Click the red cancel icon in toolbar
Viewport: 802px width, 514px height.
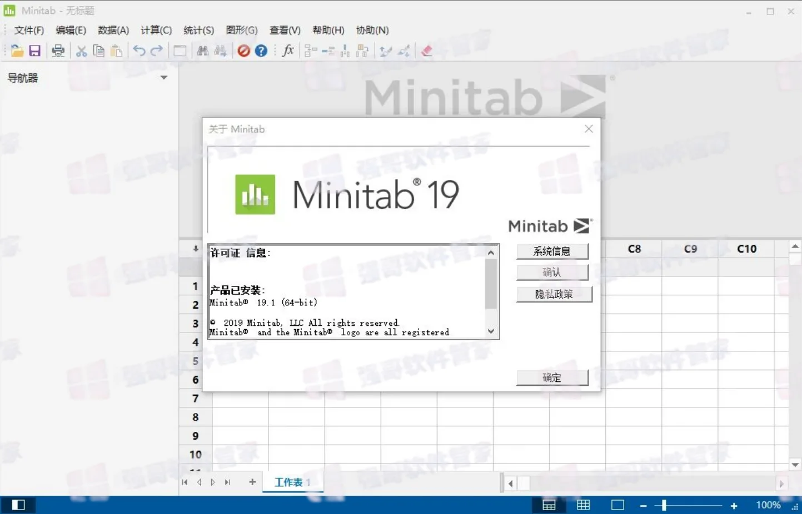pos(243,51)
